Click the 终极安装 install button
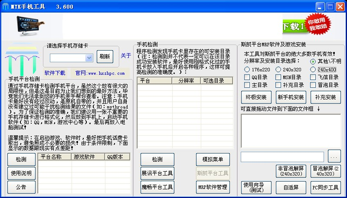This screenshot has width=347, height=198. click(256, 97)
